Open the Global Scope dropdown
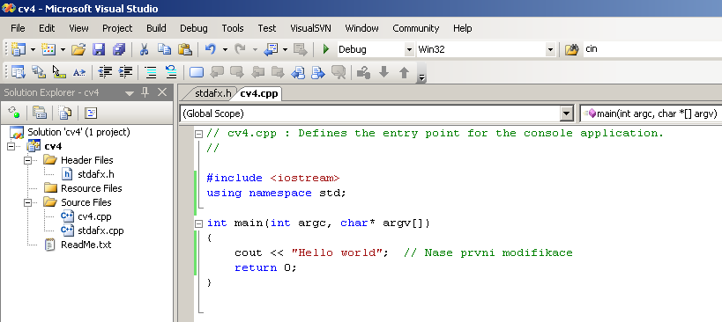The width and height of the screenshot is (722, 322). click(x=565, y=113)
